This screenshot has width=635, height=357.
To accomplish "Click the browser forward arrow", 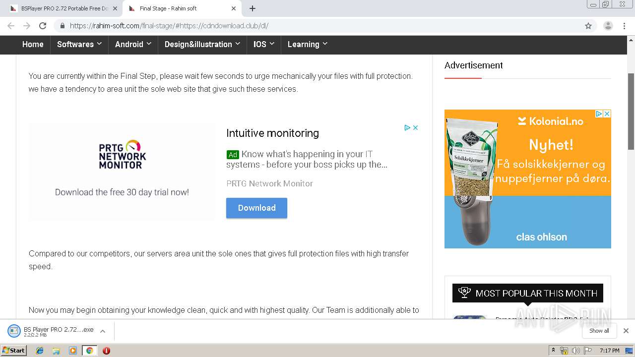I will click(27, 26).
